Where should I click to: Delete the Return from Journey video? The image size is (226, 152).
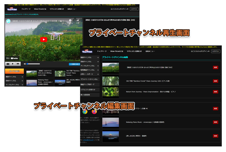215,92
